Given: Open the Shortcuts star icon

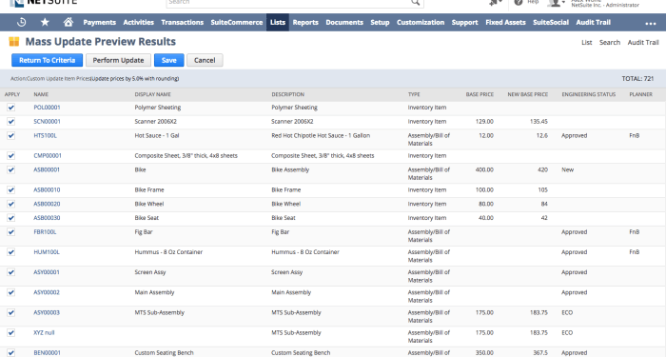Looking at the screenshot, I should click(x=45, y=22).
